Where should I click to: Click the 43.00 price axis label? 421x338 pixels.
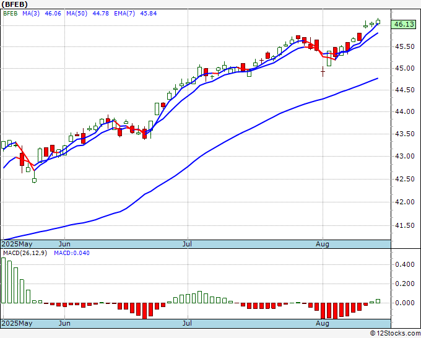(x=405, y=156)
